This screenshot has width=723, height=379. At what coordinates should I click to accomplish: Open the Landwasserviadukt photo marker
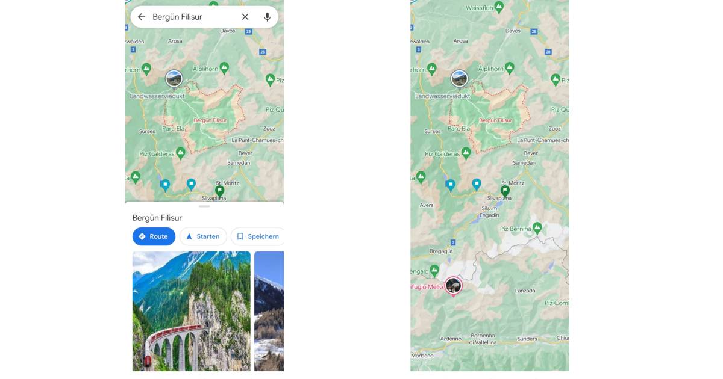point(174,78)
